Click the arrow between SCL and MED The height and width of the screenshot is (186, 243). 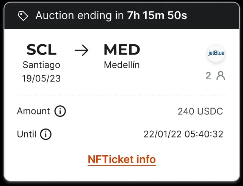(x=81, y=50)
